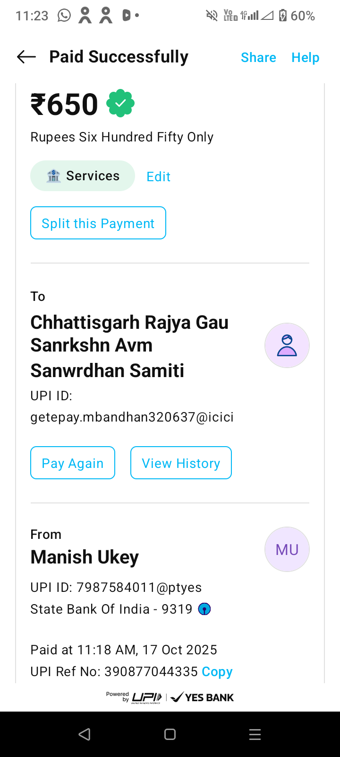Edit the Services category tag
Viewport: 340px width, 757px height.
[x=158, y=176]
